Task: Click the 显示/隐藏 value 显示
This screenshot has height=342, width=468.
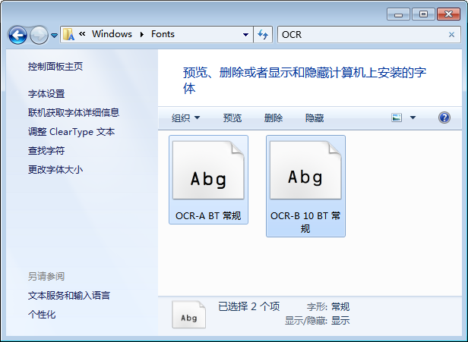Action: click(x=340, y=321)
